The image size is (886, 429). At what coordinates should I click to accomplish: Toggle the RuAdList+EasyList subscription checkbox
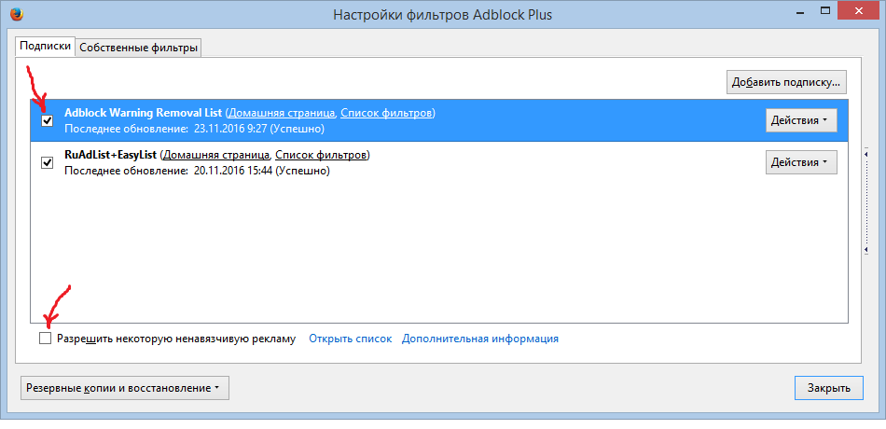48,163
